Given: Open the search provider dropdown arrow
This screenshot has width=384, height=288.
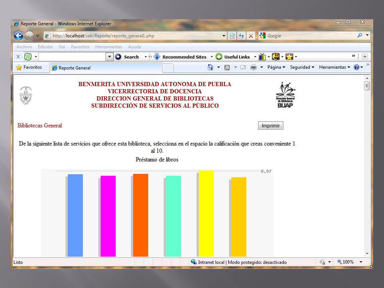Looking at the screenshot, I should [367, 36].
